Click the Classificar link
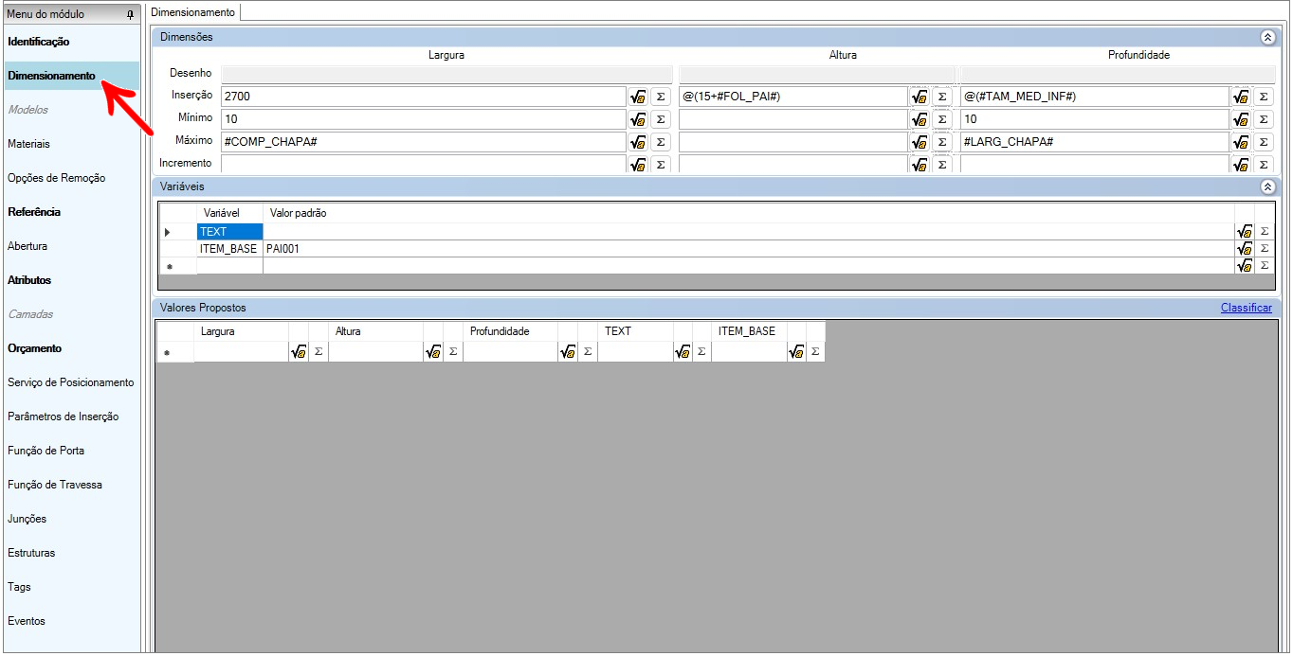 tap(1247, 308)
